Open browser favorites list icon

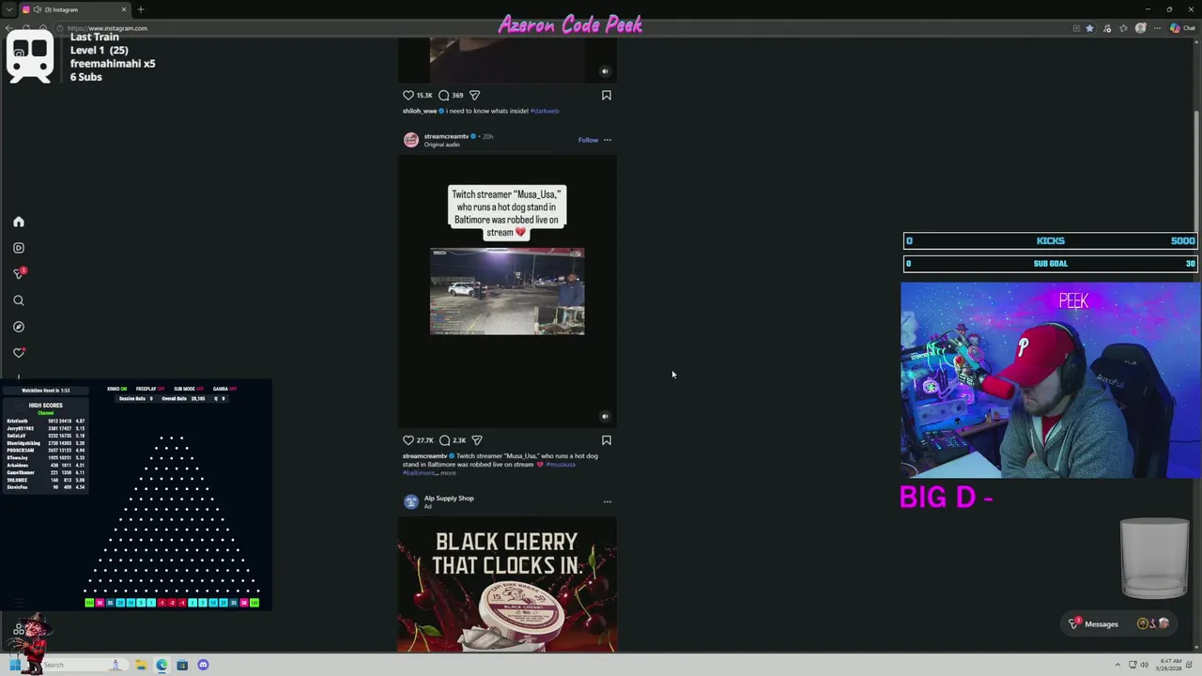[1124, 28]
